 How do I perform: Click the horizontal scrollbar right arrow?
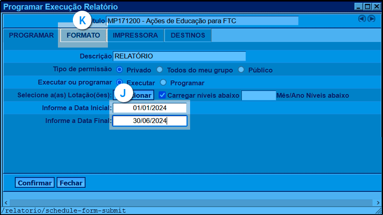click(x=378, y=202)
